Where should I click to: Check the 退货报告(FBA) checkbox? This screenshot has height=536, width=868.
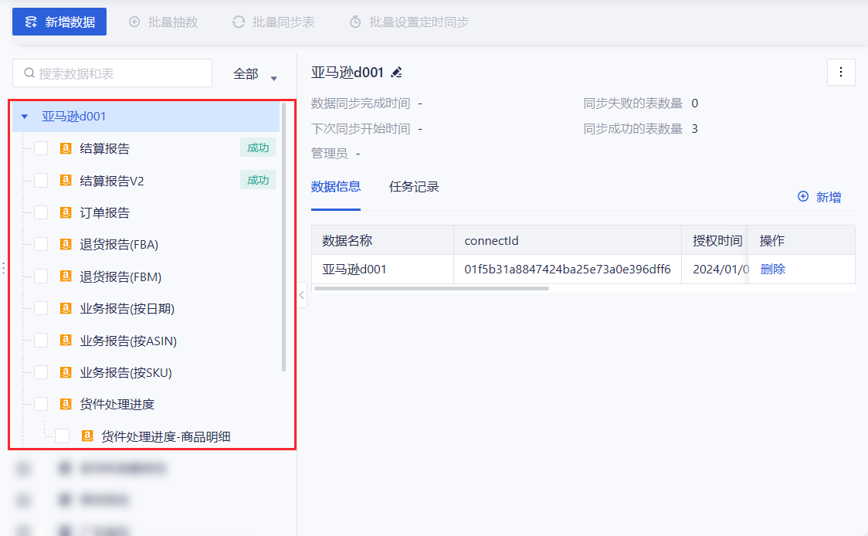tap(41, 244)
